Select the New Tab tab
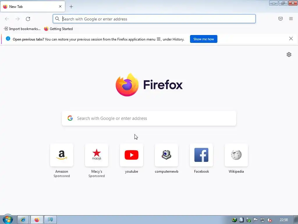Image resolution: width=298 pixels, height=224 pixels. 33,6
